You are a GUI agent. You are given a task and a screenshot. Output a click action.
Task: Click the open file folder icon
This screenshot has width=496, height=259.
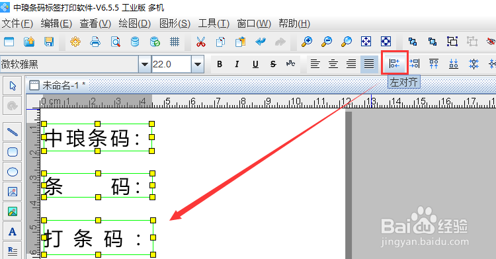click(29, 42)
